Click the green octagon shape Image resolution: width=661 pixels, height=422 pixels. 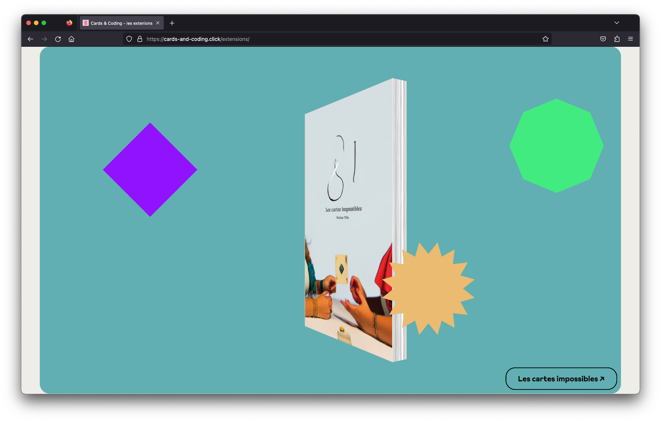pyautogui.click(x=556, y=146)
